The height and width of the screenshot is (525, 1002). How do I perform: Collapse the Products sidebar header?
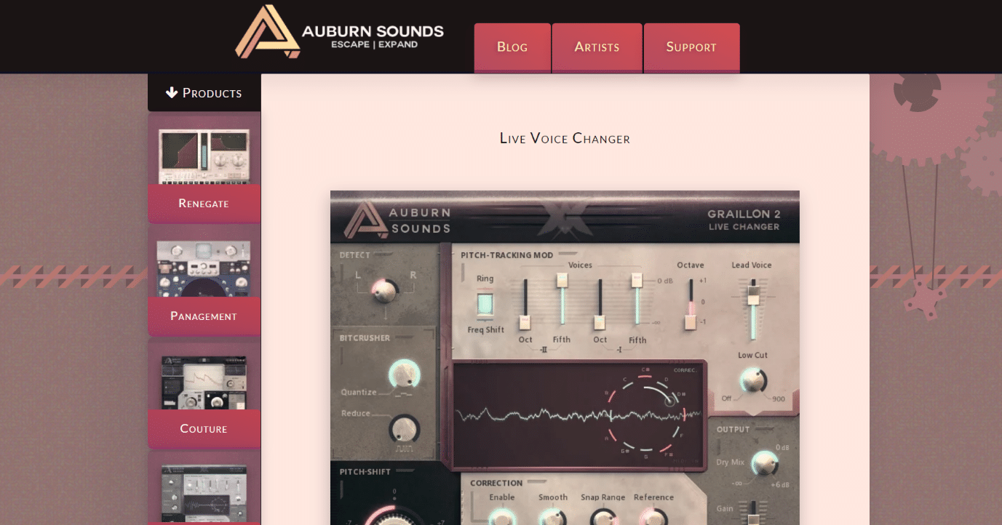click(x=204, y=93)
